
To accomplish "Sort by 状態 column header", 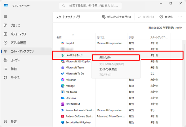I will 131,37.
